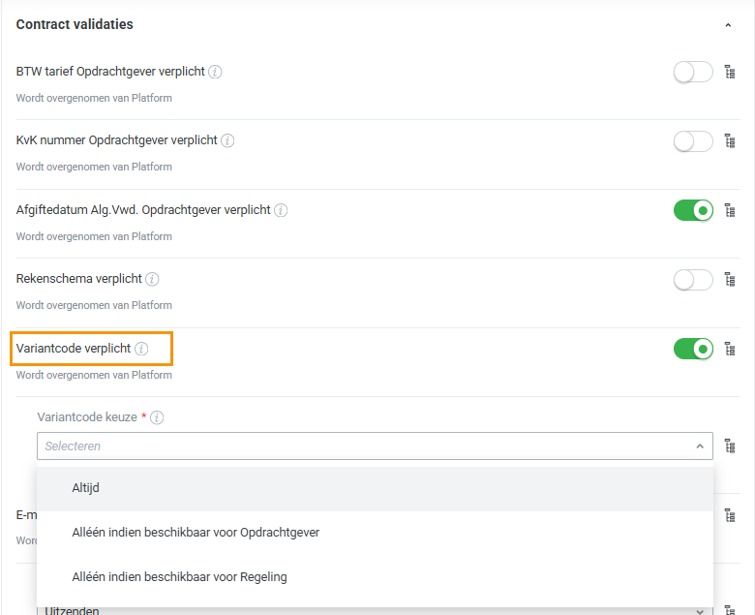Enable KvK nummer Opdrachtgever verplicht toggle

point(693,141)
